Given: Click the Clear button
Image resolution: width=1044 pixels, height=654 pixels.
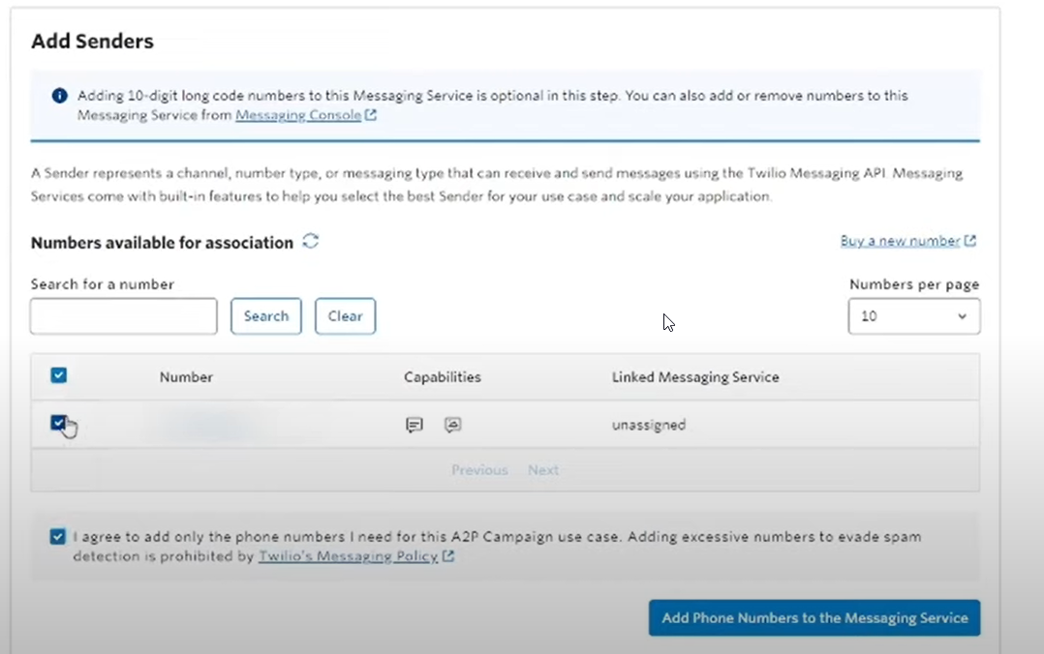Looking at the screenshot, I should pyautogui.click(x=345, y=316).
